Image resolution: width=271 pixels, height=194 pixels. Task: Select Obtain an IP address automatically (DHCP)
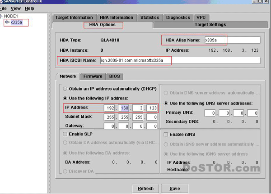coord(65,89)
